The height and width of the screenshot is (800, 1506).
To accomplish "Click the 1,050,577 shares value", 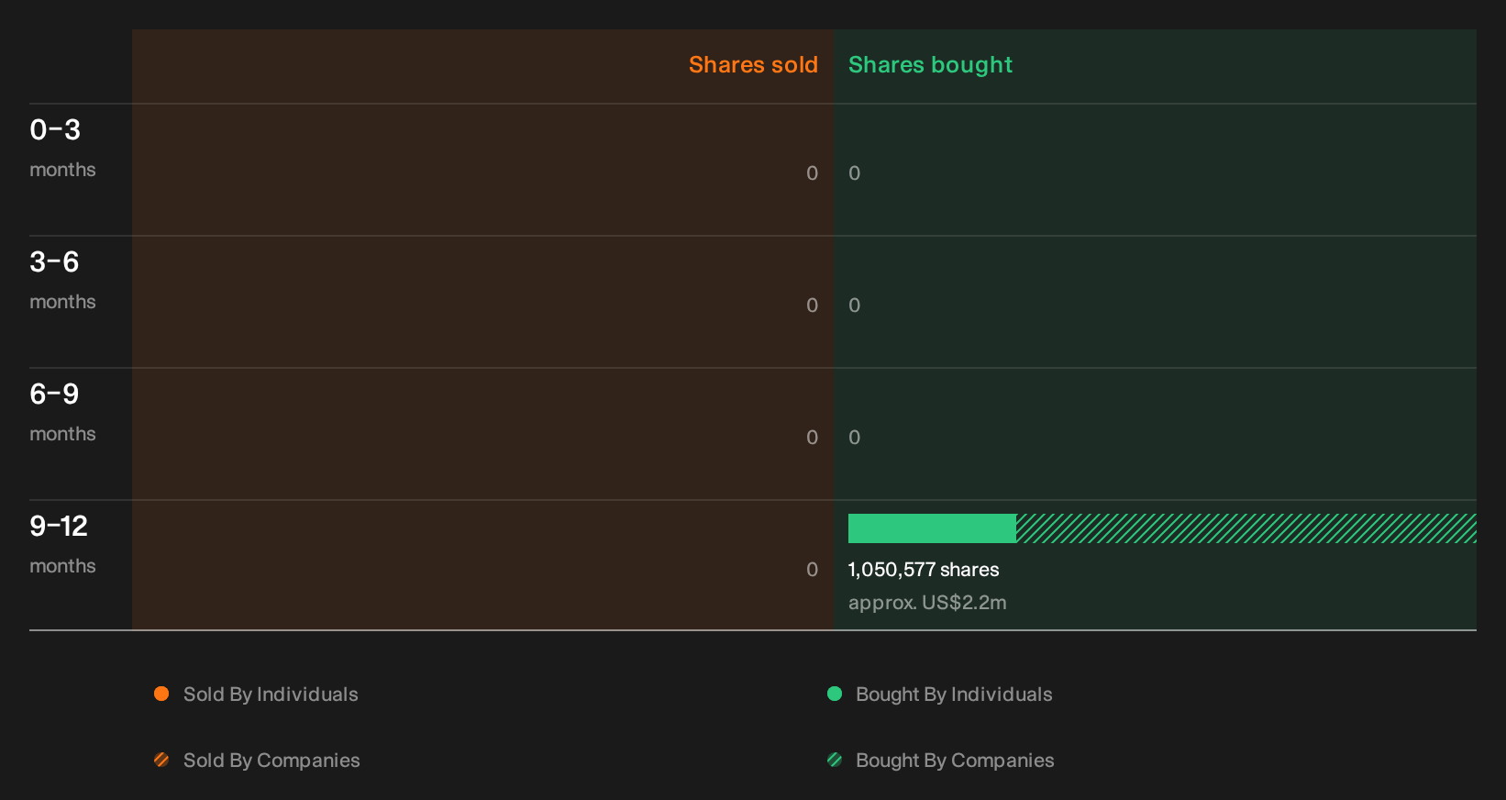I will point(924,570).
